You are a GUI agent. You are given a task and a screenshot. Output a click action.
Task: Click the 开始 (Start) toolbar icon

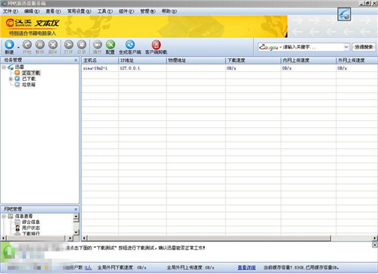pyautogui.click(x=27, y=45)
